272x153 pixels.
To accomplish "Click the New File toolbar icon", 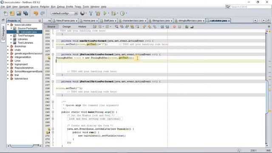I will 6,13.
